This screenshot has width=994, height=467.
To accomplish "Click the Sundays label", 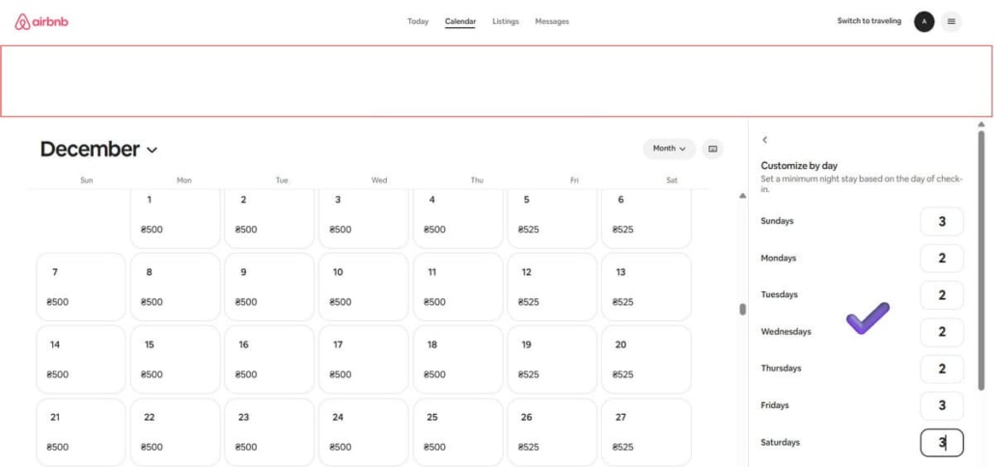I will click(777, 221).
